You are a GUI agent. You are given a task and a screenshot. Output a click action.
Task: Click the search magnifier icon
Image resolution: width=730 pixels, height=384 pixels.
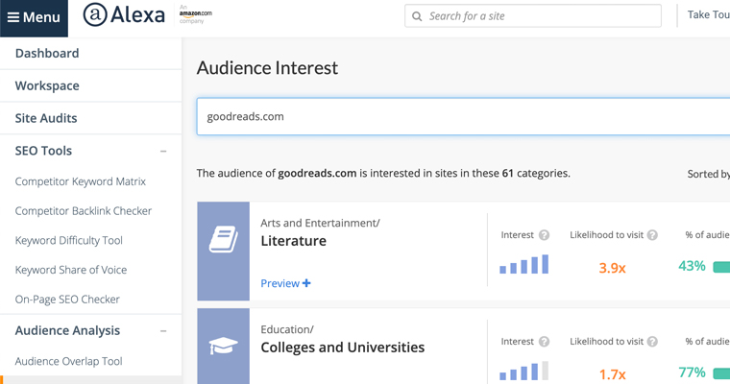click(417, 16)
